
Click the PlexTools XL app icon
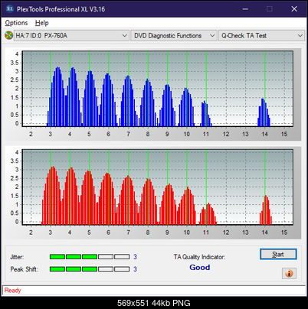coord(9,9)
